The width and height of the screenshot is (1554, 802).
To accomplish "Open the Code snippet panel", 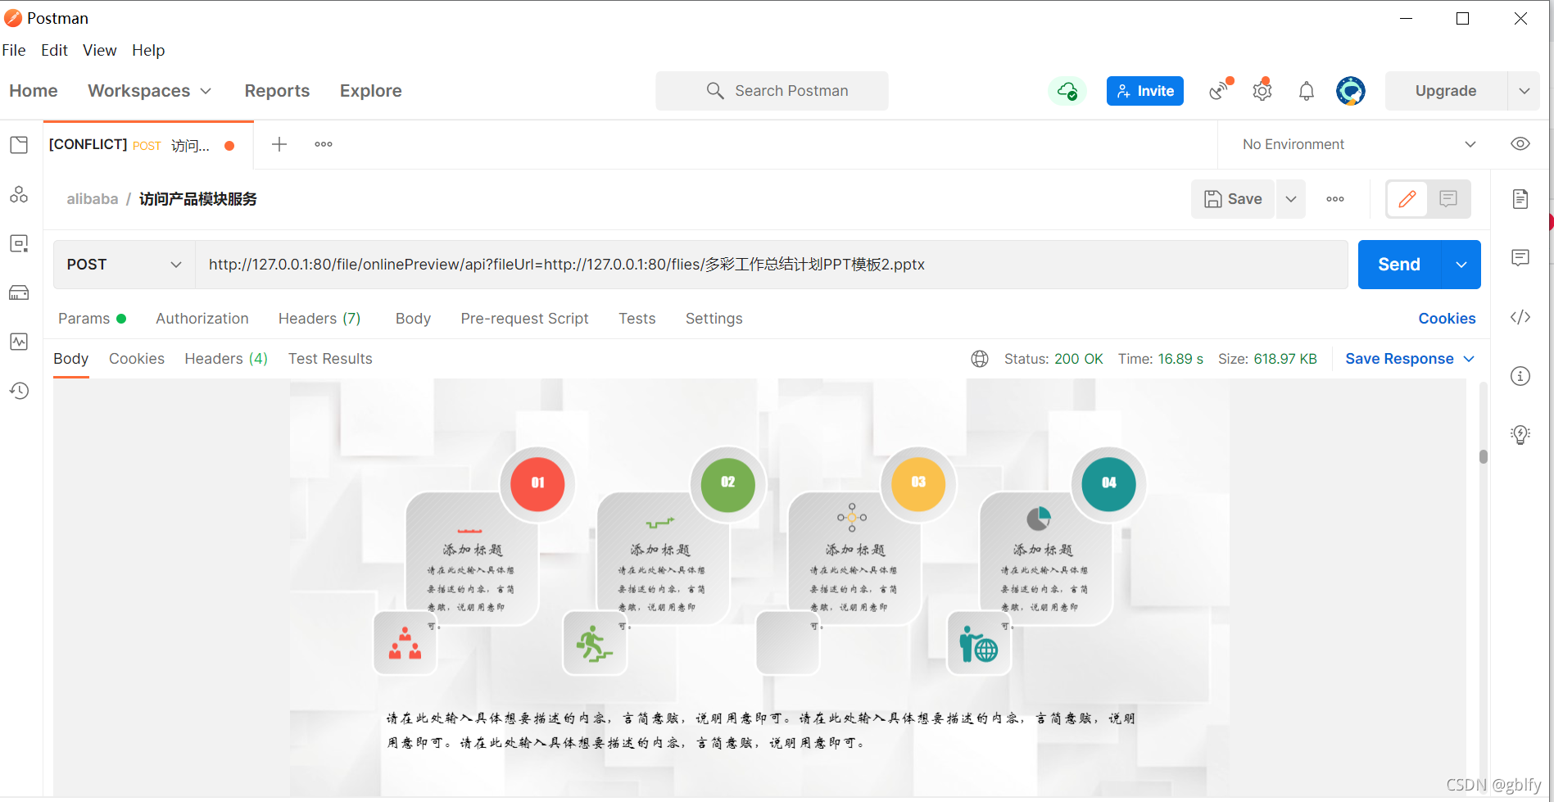I will pos(1520,317).
